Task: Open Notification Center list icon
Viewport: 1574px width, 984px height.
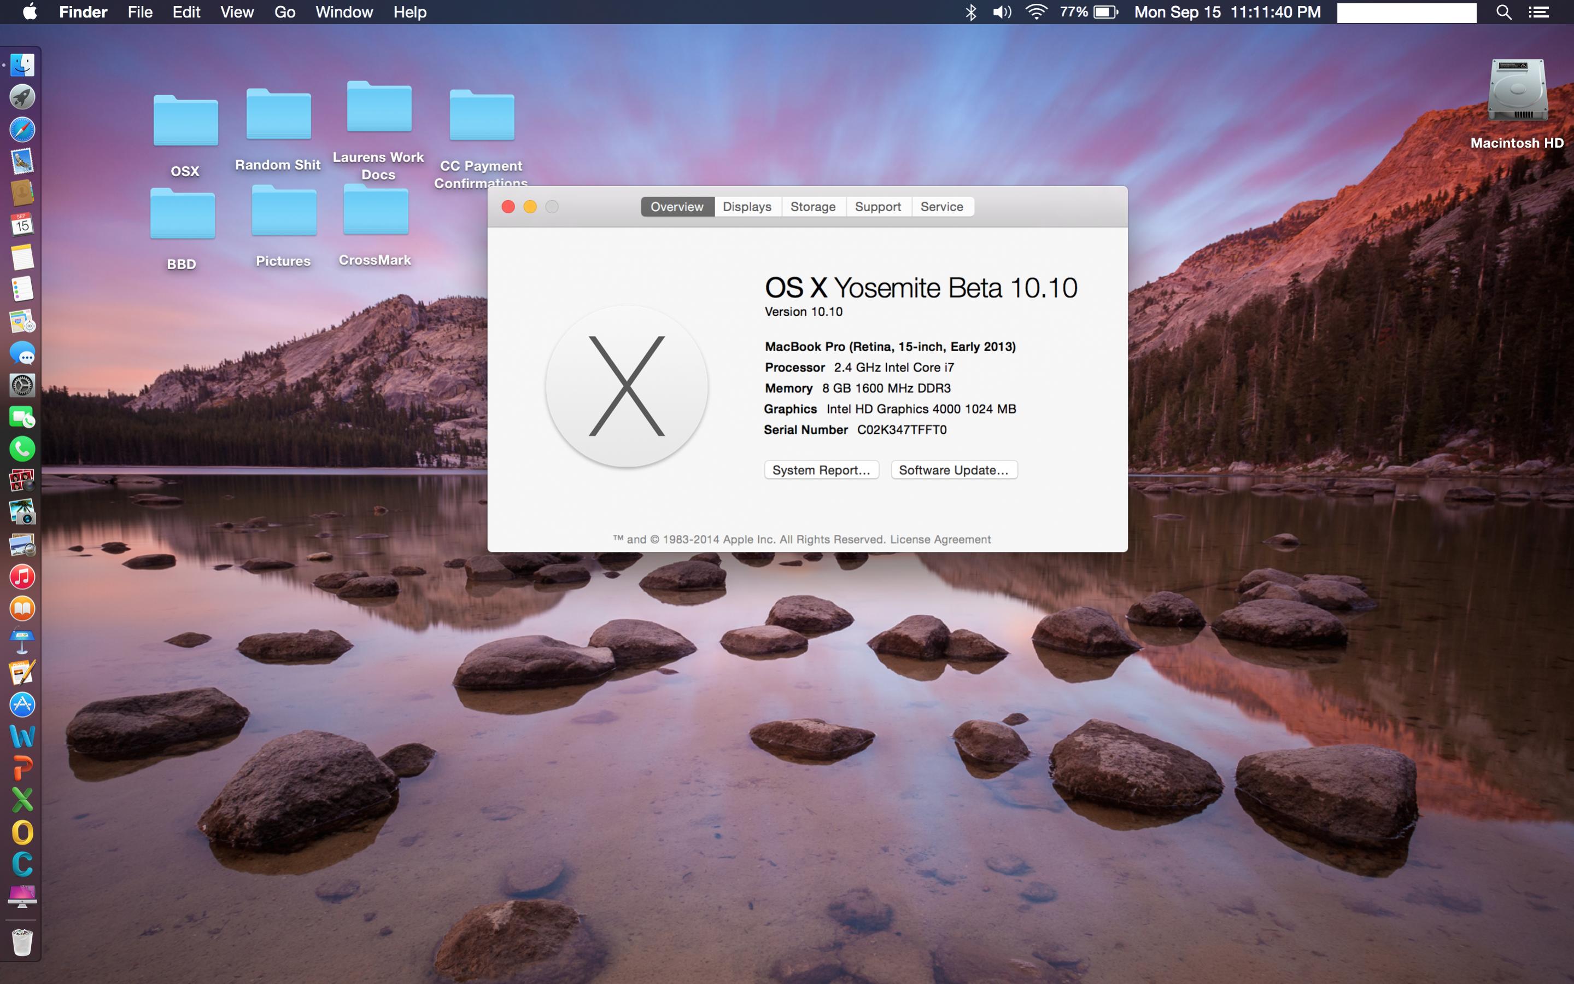Action: 1538,11
